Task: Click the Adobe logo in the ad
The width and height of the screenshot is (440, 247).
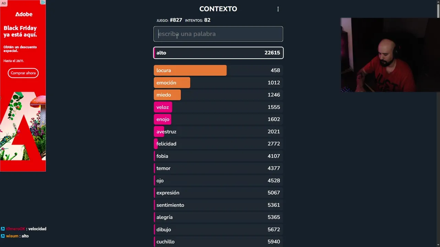Action: tap(24, 14)
